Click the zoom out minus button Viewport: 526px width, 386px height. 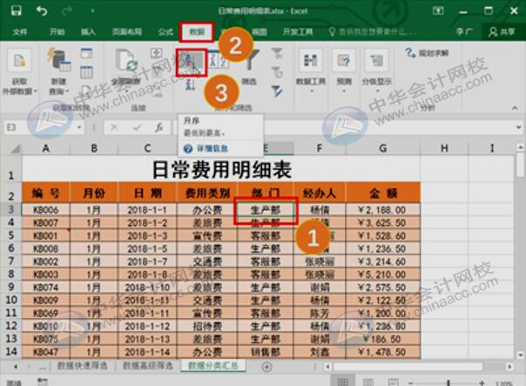pos(411,383)
